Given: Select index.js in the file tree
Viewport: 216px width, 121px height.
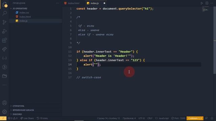Looking at the screenshot, I should pos(23,21).
